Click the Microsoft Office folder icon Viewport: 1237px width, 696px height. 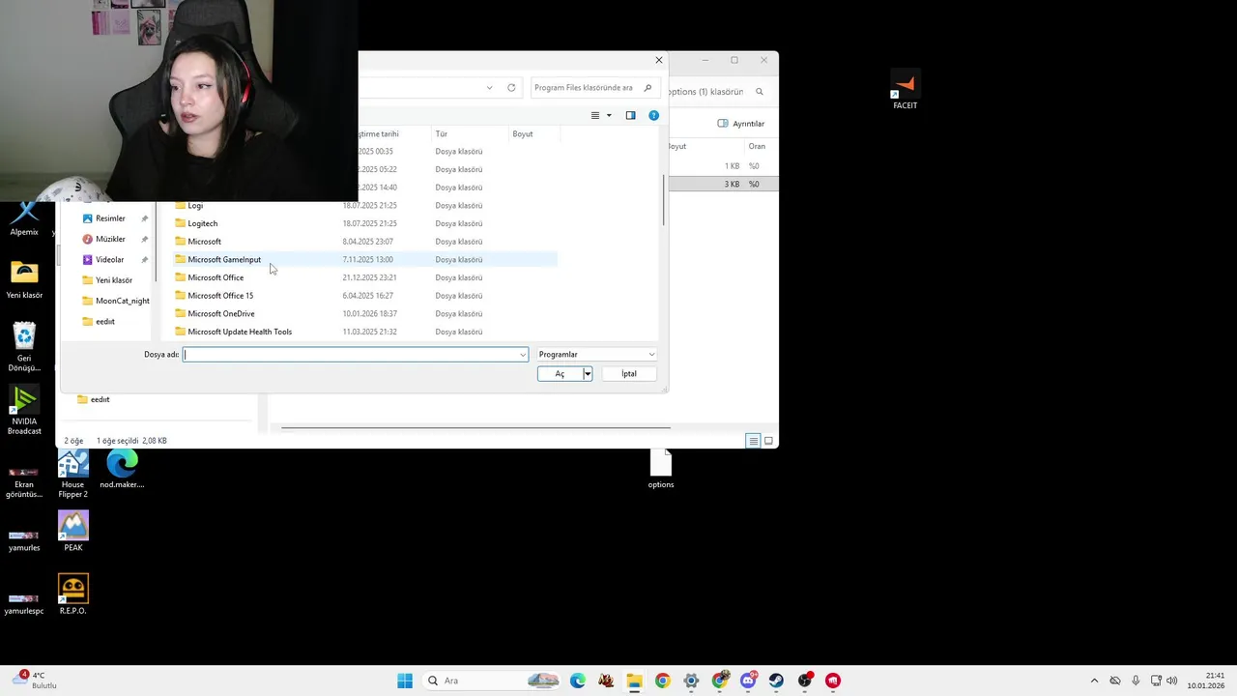point(180,277)
